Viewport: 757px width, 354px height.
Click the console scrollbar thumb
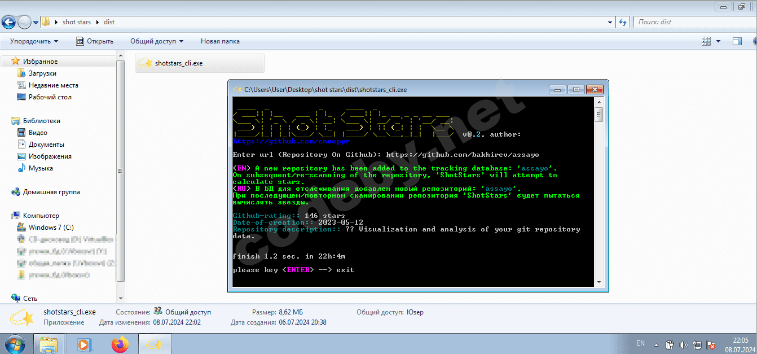pos(599,115)
